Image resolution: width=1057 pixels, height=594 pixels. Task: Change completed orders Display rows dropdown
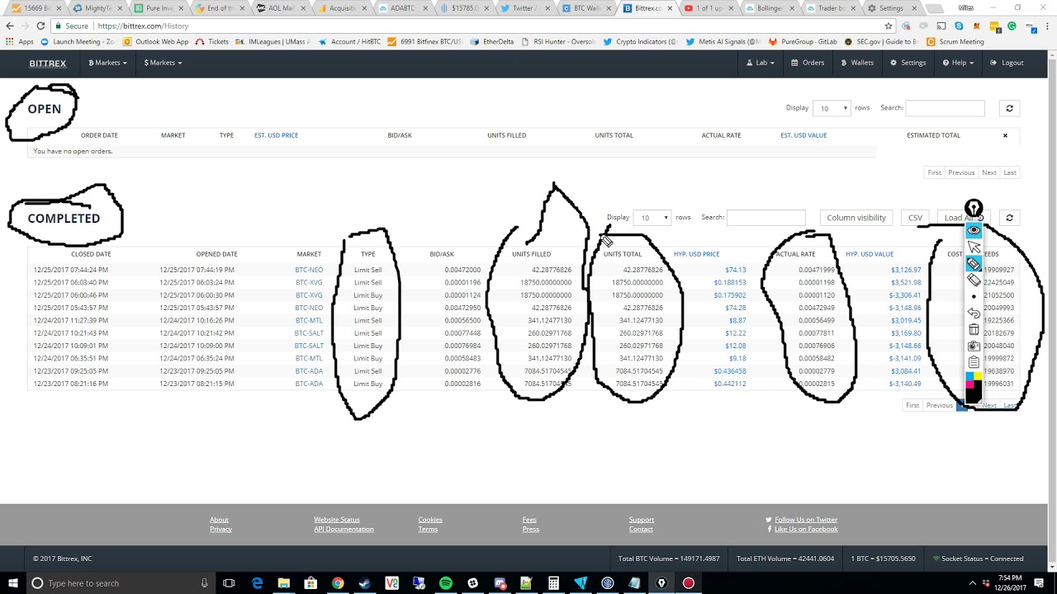[x=653, y=218]
